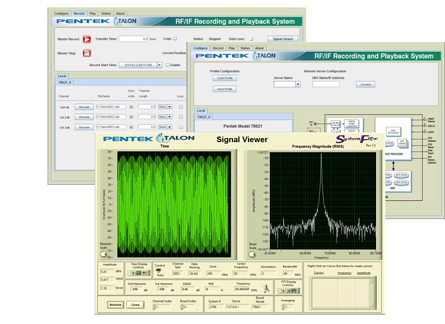Click the red Master Stop icon
The image size is (445, 324).
point(87,53)
